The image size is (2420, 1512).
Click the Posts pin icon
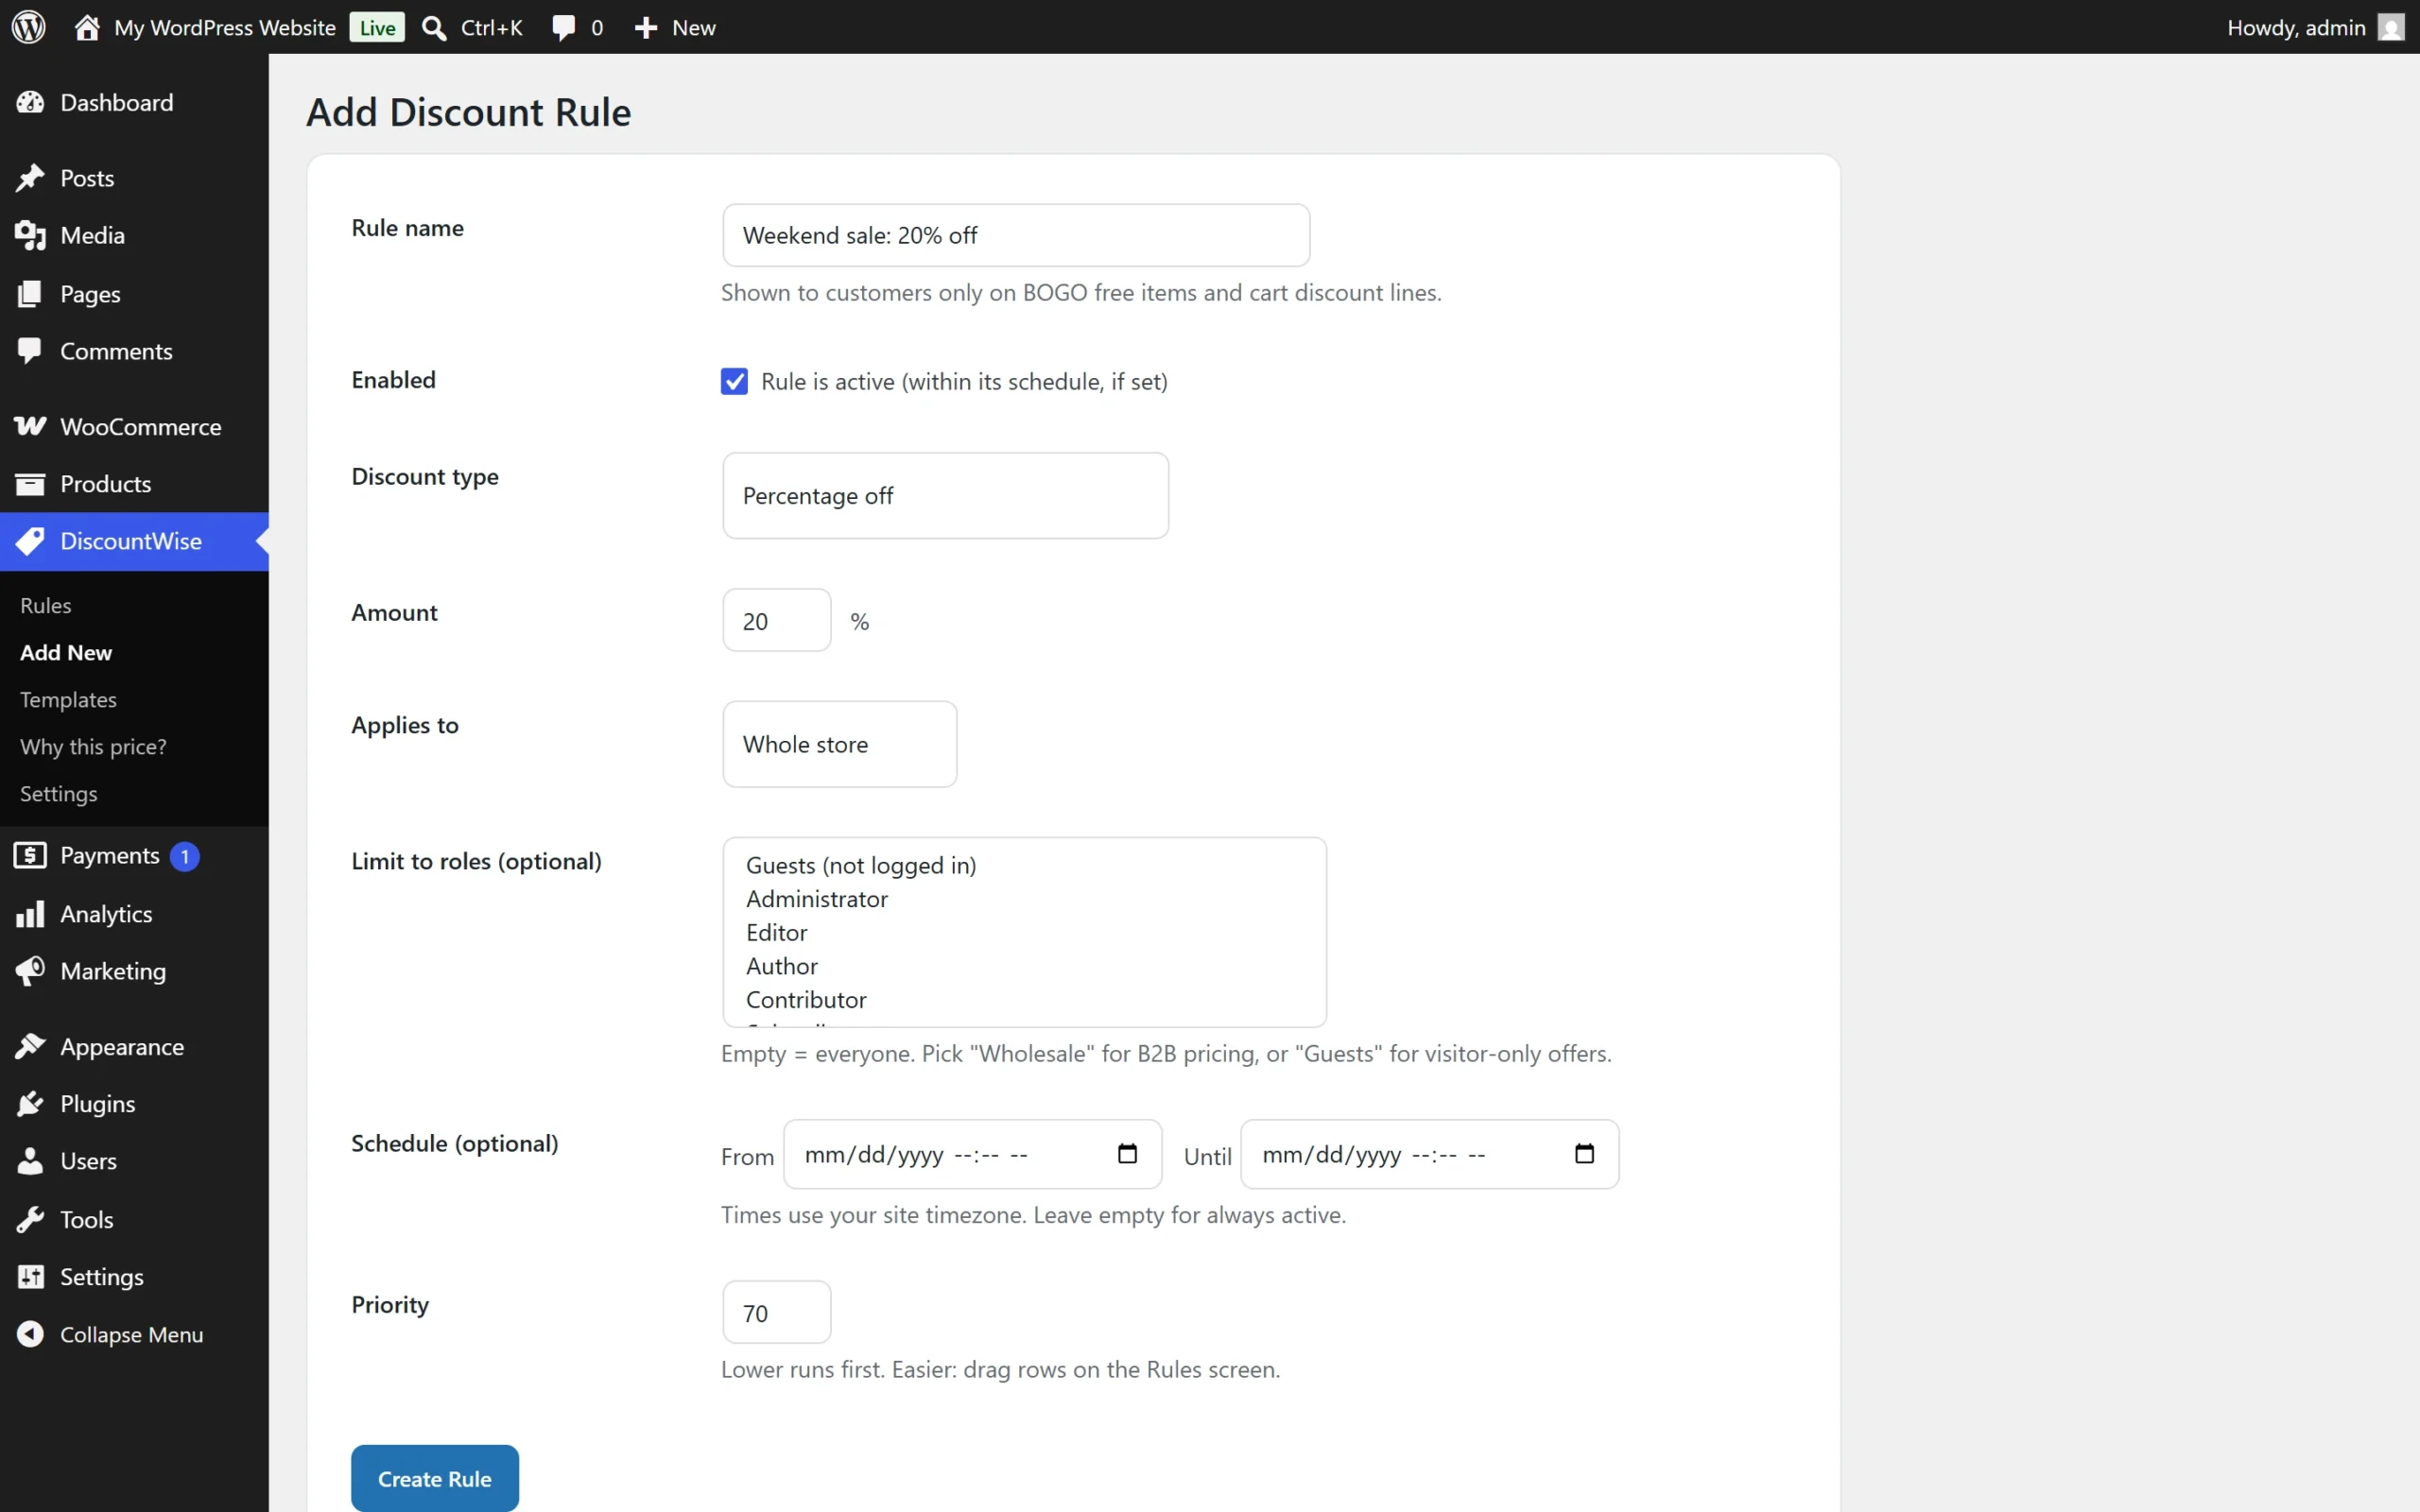[30, 178]
